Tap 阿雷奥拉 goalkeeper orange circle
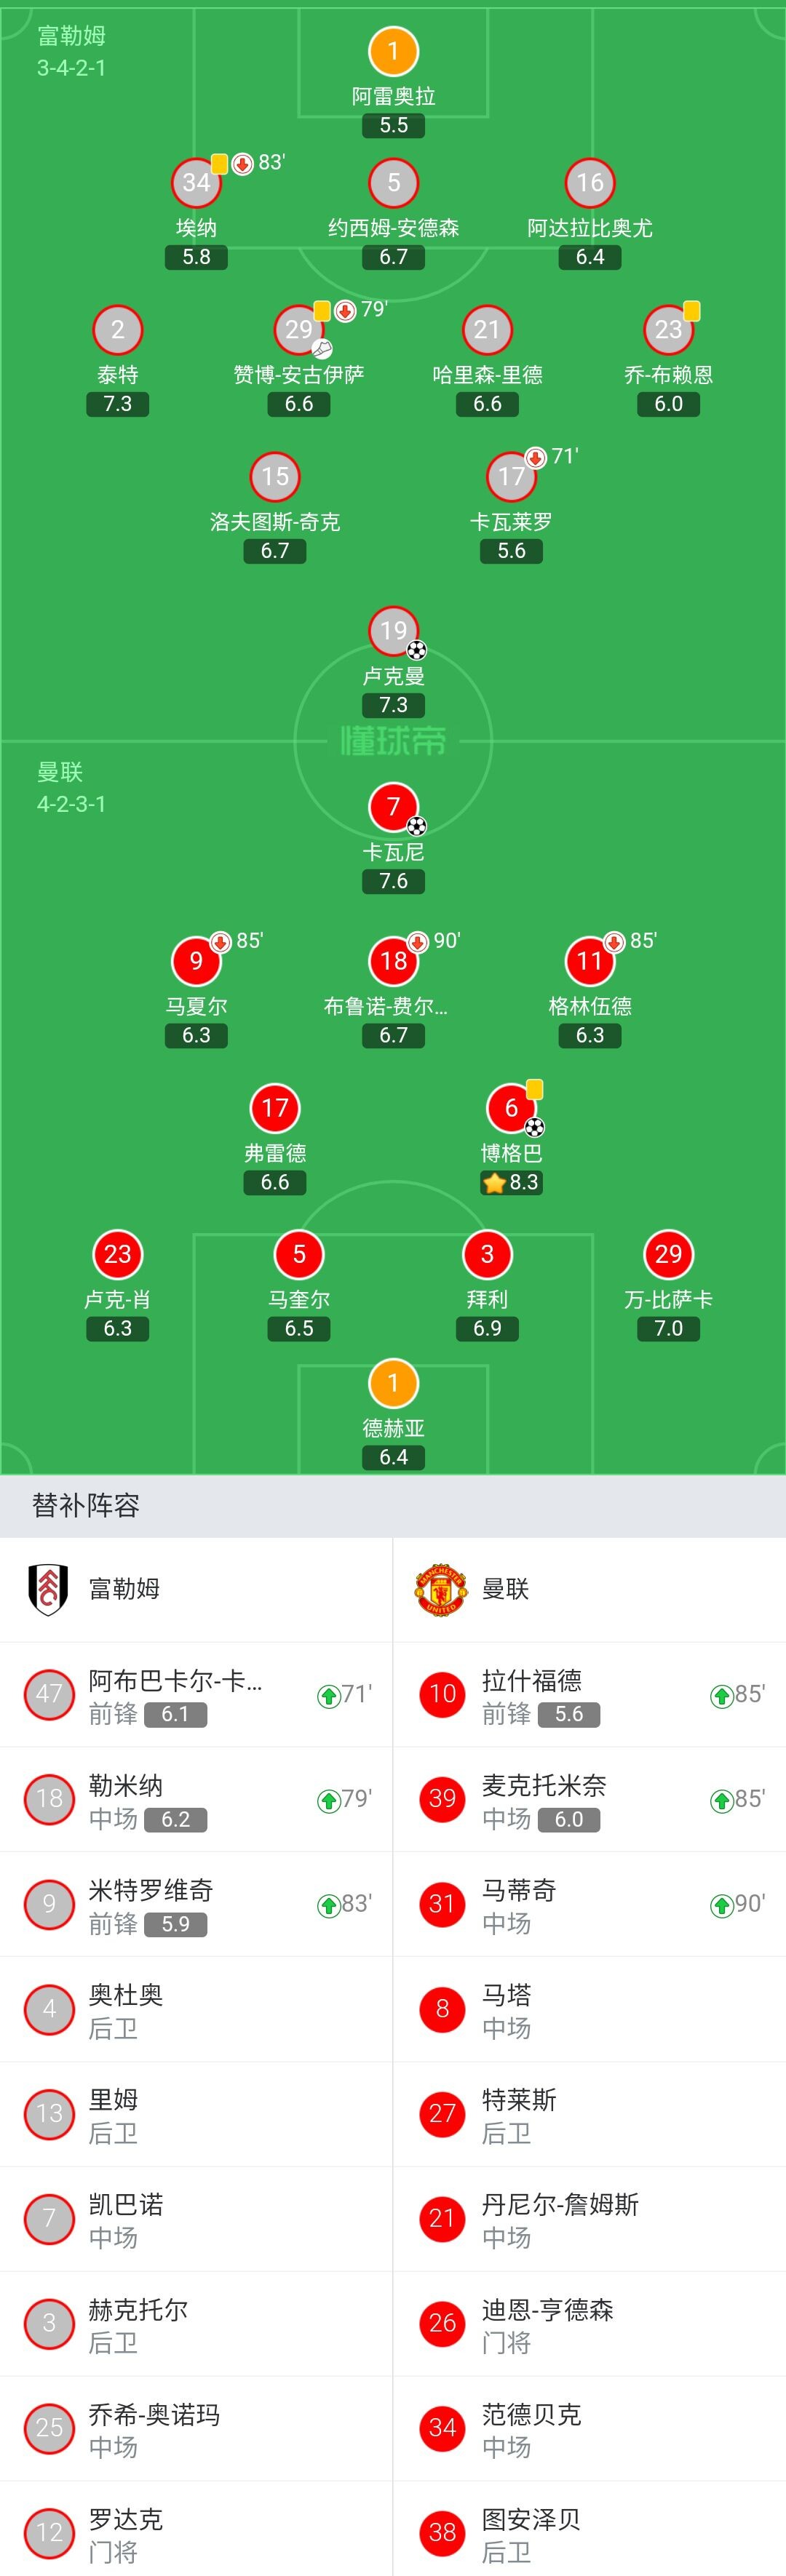 click(x=393, y=51)
